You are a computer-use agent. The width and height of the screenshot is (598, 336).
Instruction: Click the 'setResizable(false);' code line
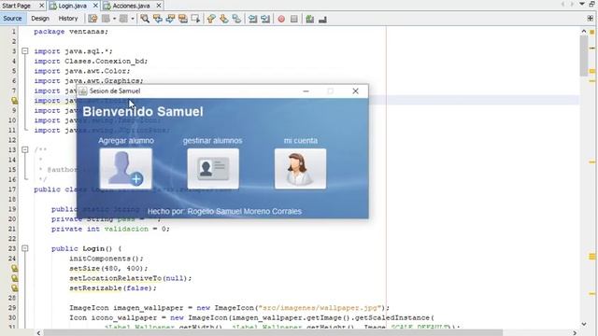point(113,288)
